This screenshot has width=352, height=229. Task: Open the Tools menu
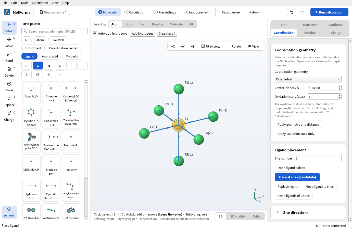[24, 3]
